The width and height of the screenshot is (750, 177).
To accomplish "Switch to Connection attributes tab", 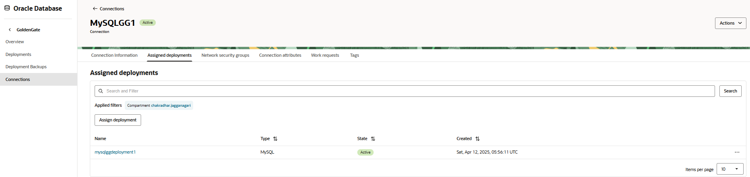I will tap(280, 56).
